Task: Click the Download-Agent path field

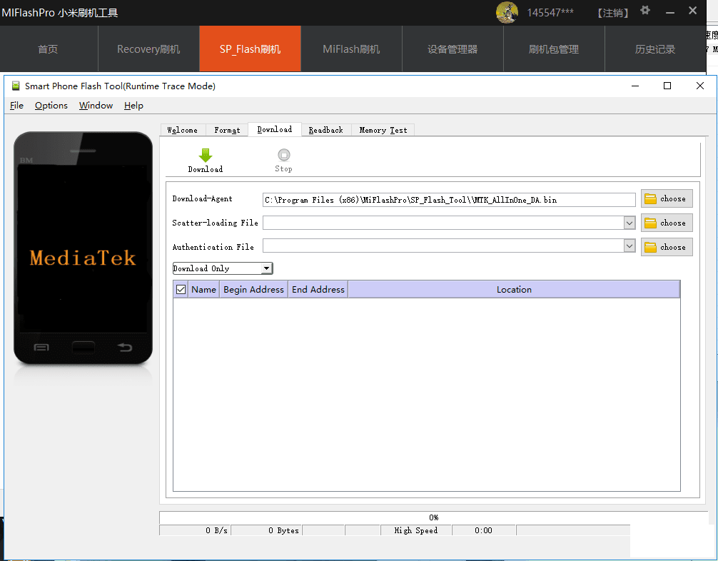Action: tap(449, 200)
